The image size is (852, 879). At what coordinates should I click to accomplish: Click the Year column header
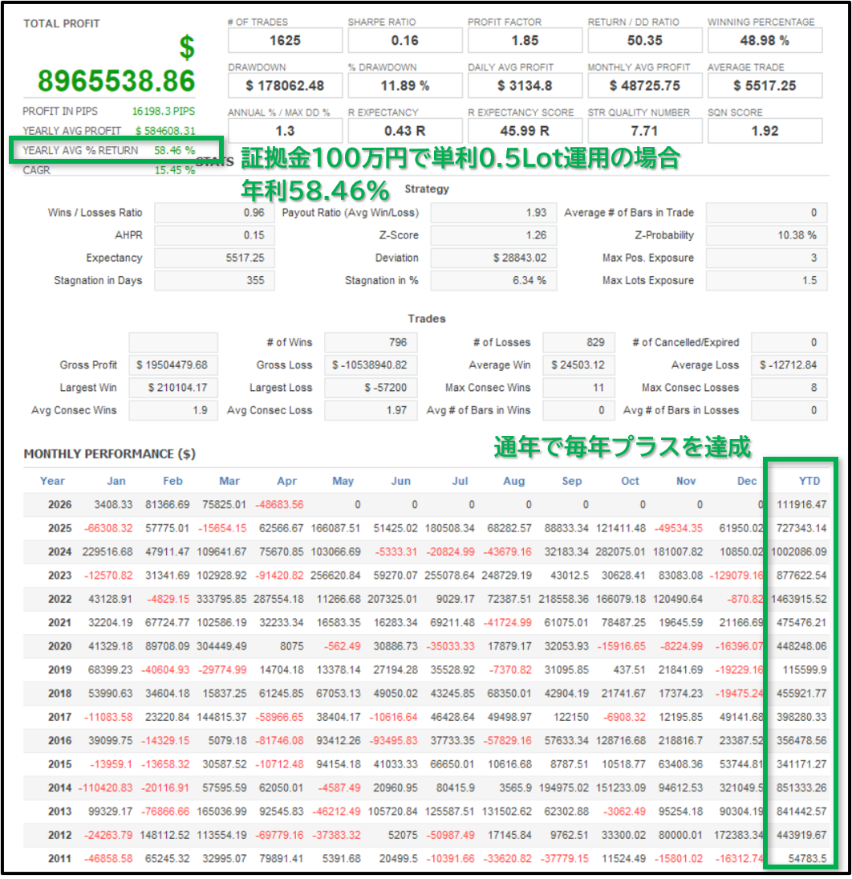[52, 482]
